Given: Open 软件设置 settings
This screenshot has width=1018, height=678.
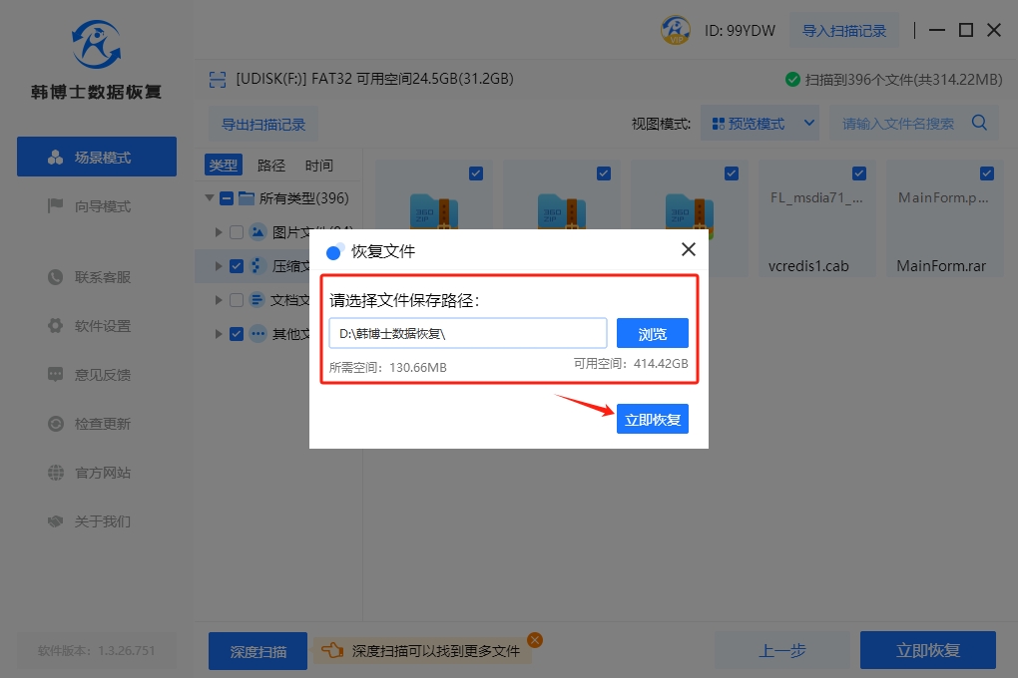Looking at the screenshot, I should (102, 326).
